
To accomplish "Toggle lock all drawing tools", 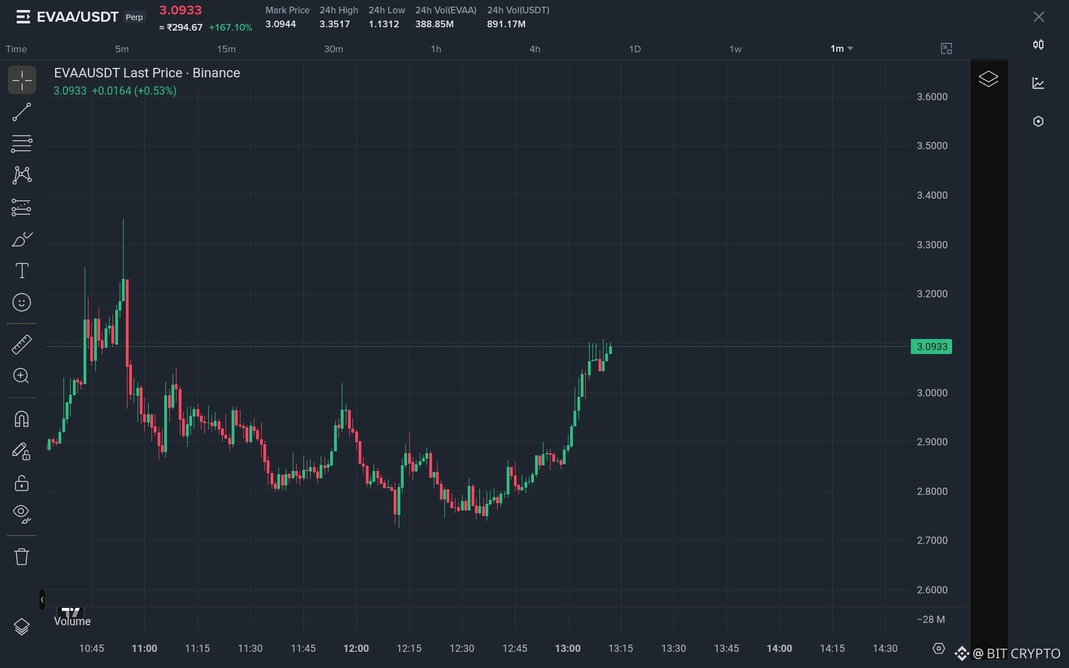I will pos(22,483).
